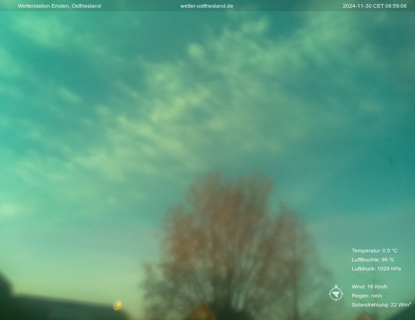
Task: Click the 'Solarstrahlung: 22 W/m²' reading
Action: (381, 305)
